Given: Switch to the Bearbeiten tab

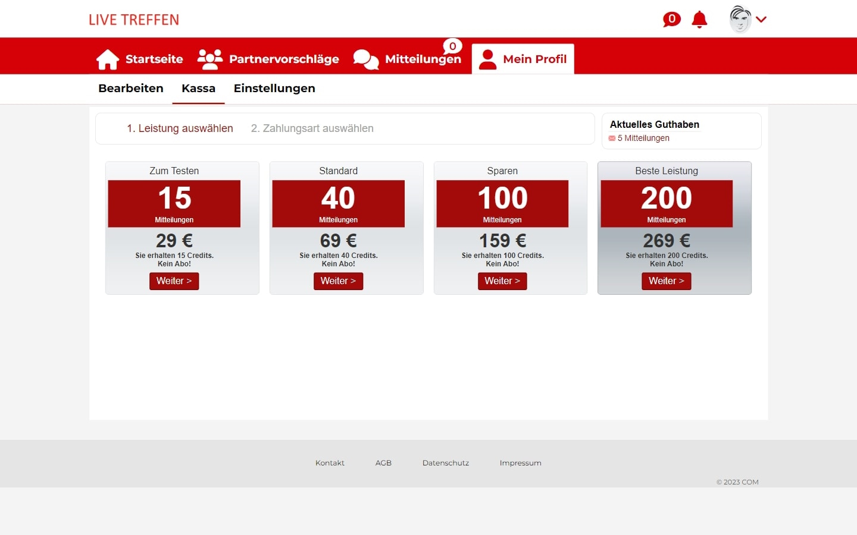Looking at the screenshot, I should pos(130,88).
